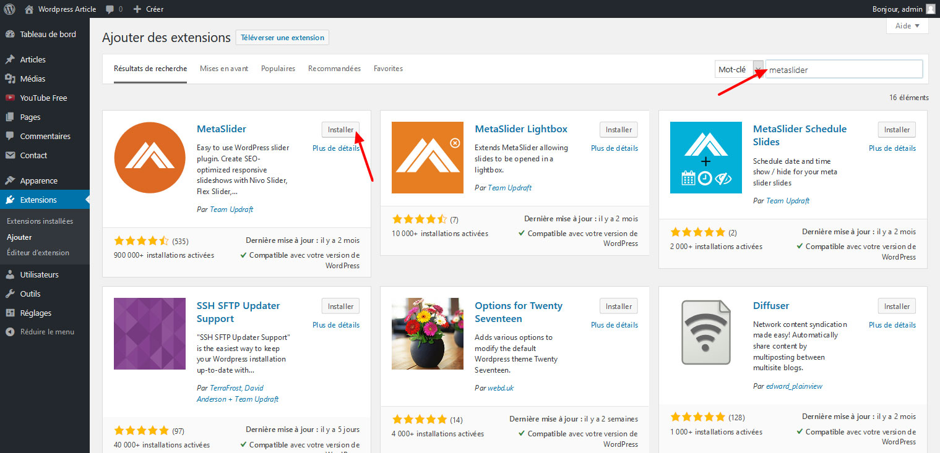Click MetaSlider Lightbox title link
Screen dimensions: 940x453
coord(521,129)
